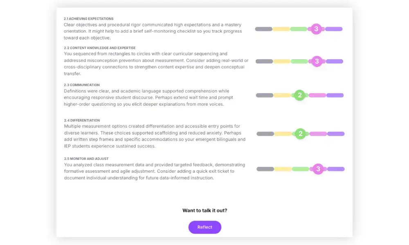Click the green rating bubble on the Differentiation slider

tap(300, 134)
